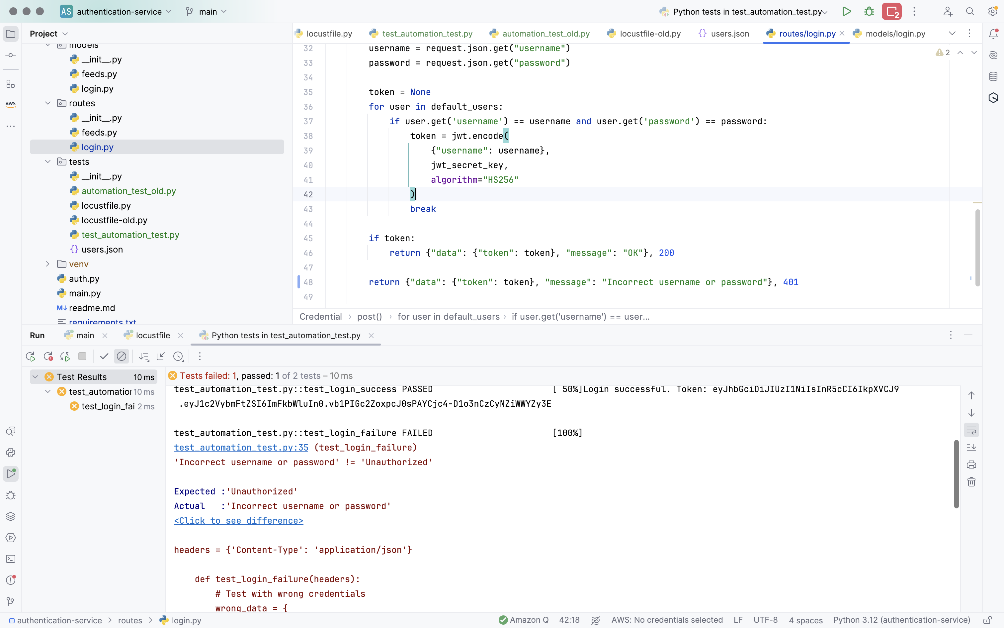Start debugging with the bug icon
This screenshot has width=1004, height=628.
tap(869, 12)
